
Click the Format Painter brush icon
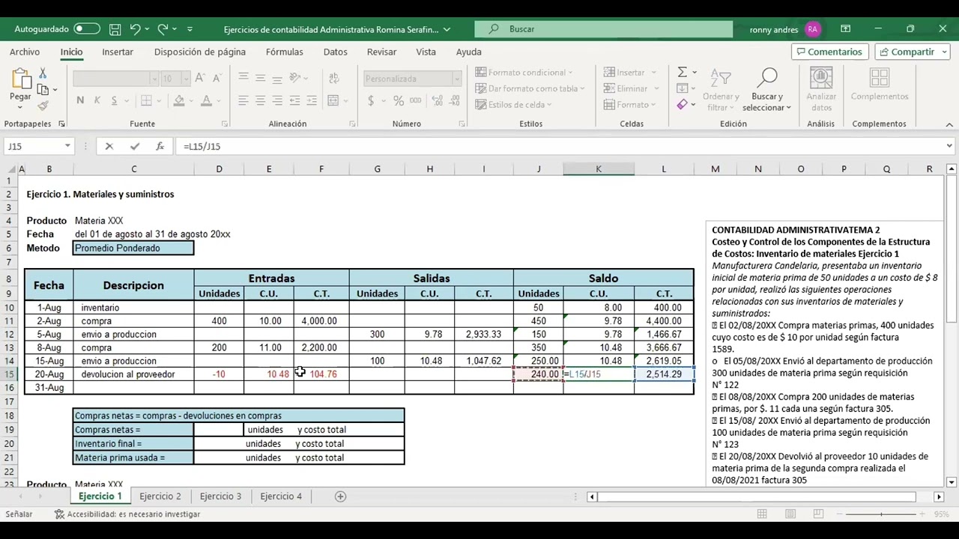pos(43,106)
